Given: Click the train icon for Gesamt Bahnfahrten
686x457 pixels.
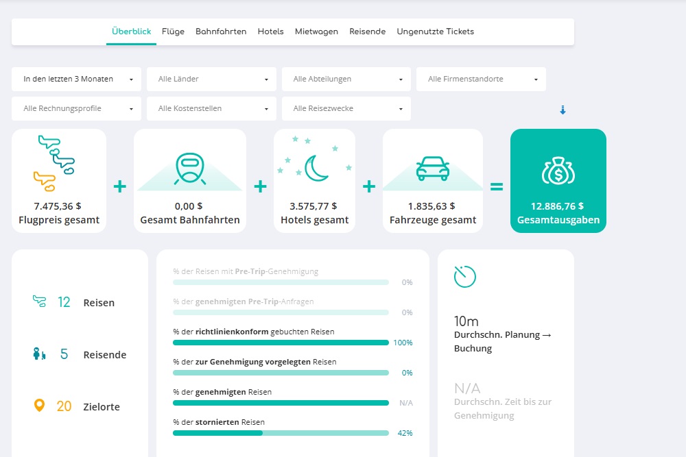Looking at the screenshot, I should 191,168.
